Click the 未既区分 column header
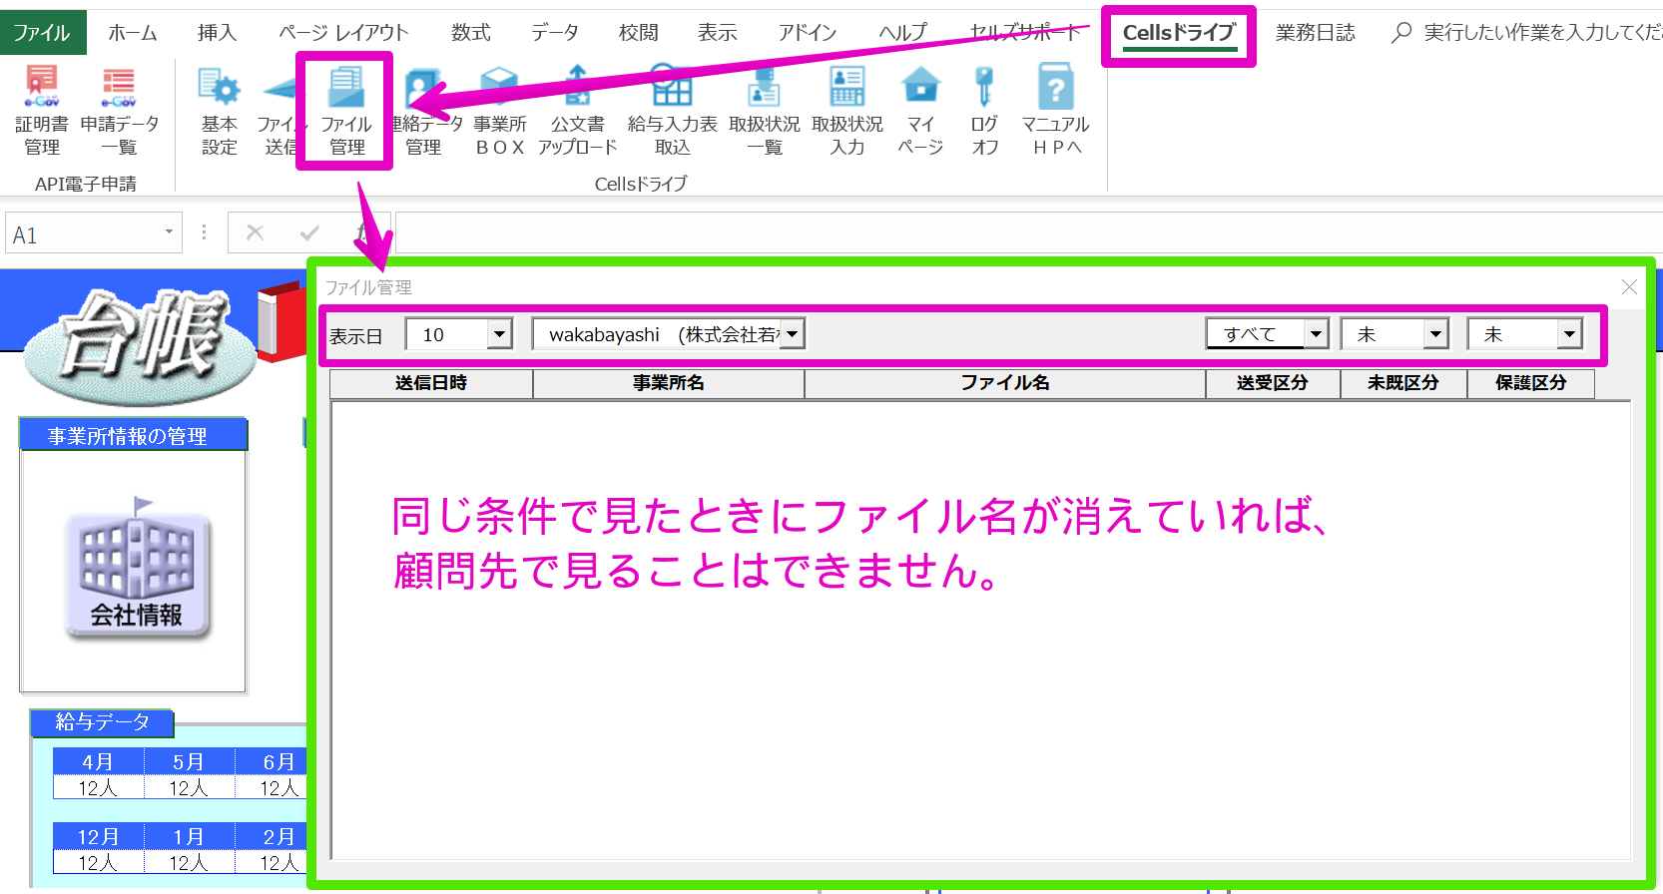Screen dimensions: 1663x894 click(1403, 383)
